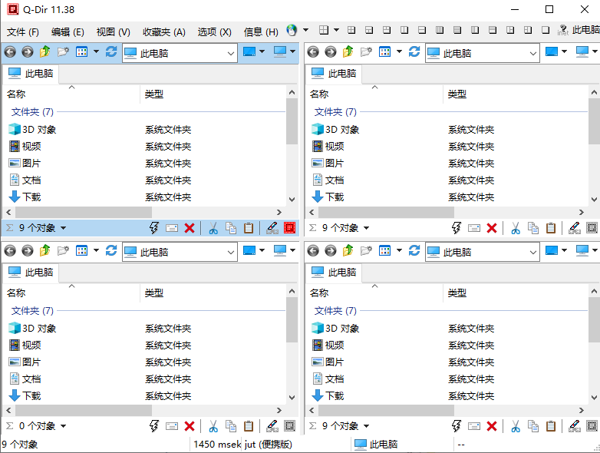Viewport: 600px width, 453px height.
Task: Open the 收藏夹 (A) menu
Action: (164, 31)
